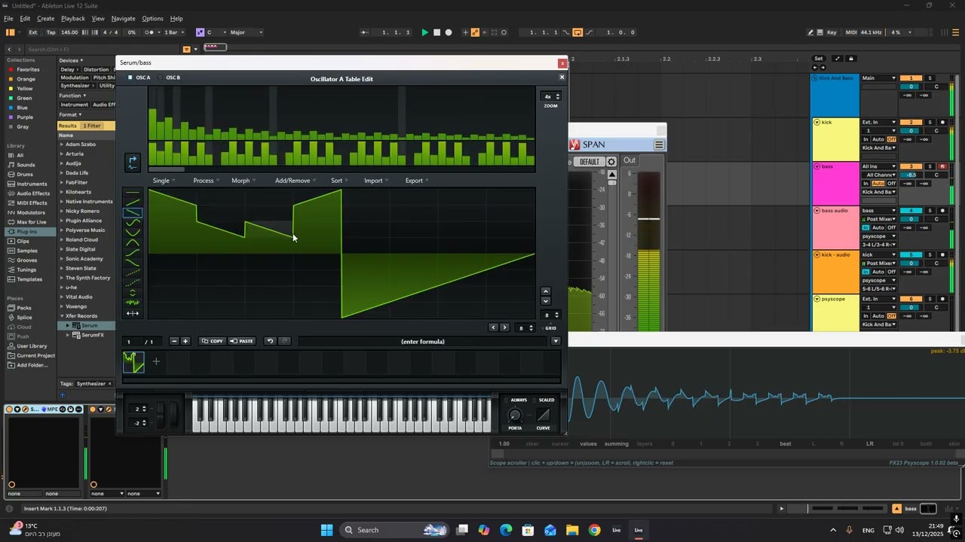Open the Import menu in table editor
This screenshot has height=542, width=965.
[375, 181]
